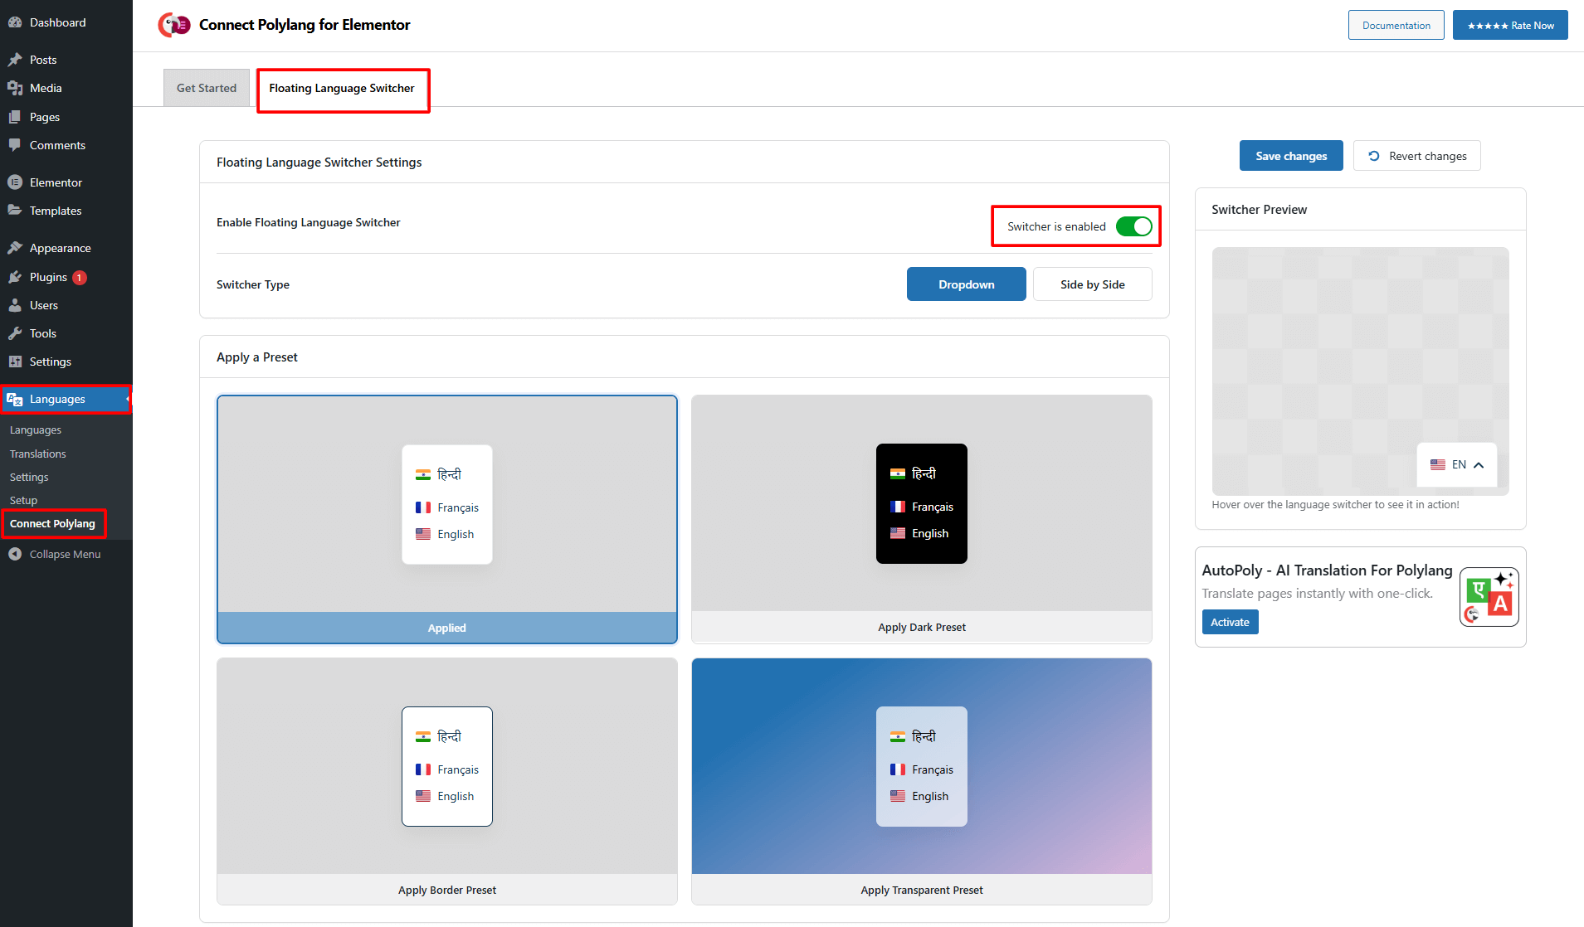The image size is (1584, 927).
Task: Switch to the Get Started tab
Action: 207,88
